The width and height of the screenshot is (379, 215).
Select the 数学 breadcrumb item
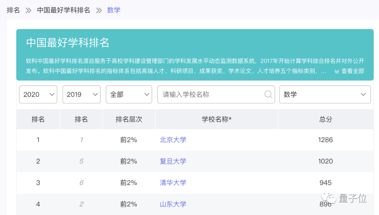pos(114,10)
